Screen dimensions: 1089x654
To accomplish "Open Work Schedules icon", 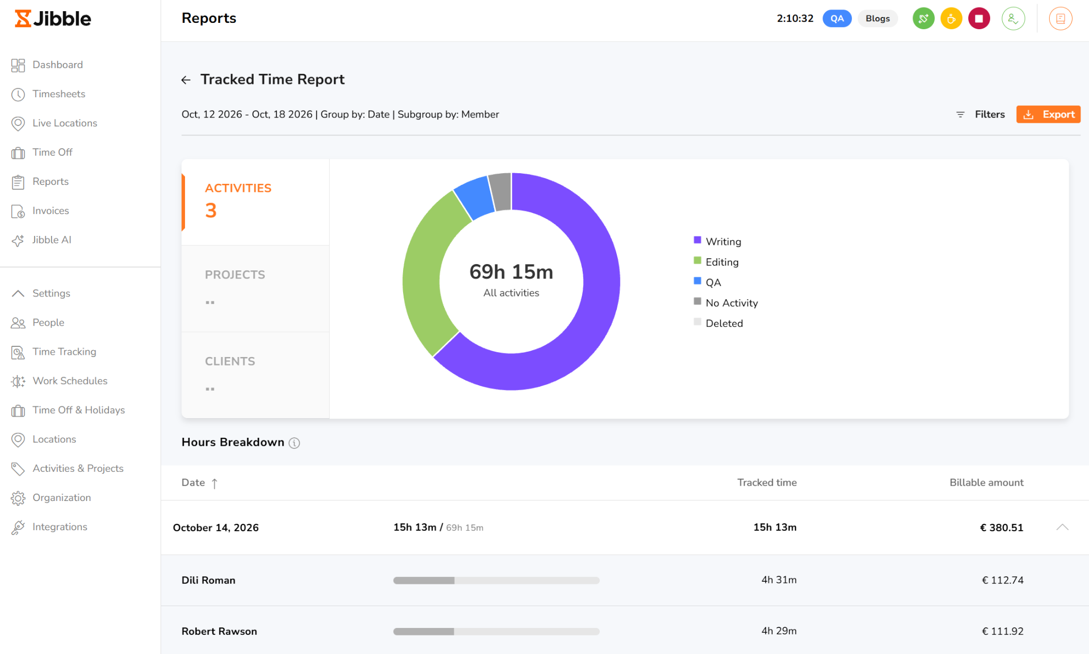I will pos(18,381).
